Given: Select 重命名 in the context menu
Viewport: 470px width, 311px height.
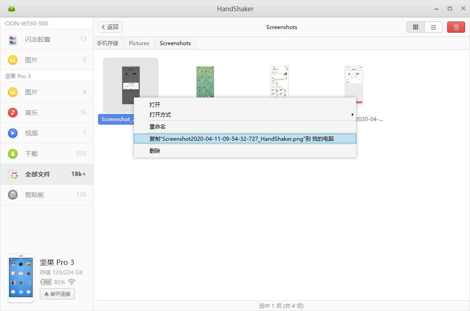Looking at the screenshot, I should [x=157, y=126].
